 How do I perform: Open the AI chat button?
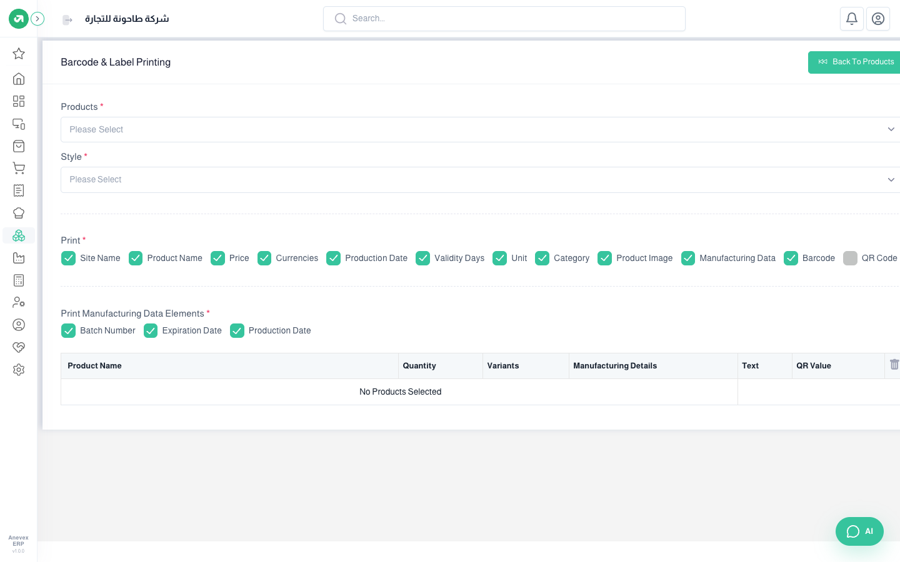859,531
